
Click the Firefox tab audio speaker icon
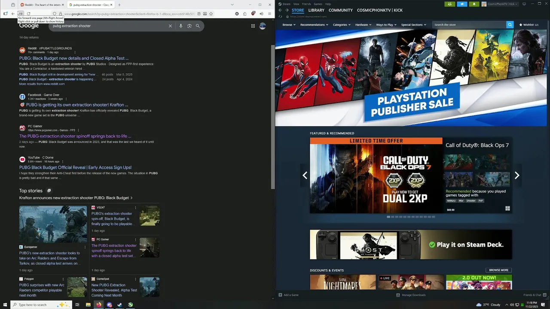click(261, 14)
